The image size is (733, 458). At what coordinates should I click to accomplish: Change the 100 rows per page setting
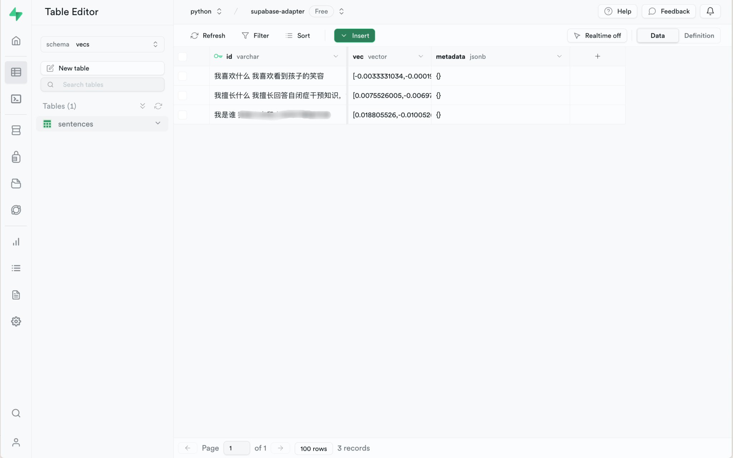[314, 448]
